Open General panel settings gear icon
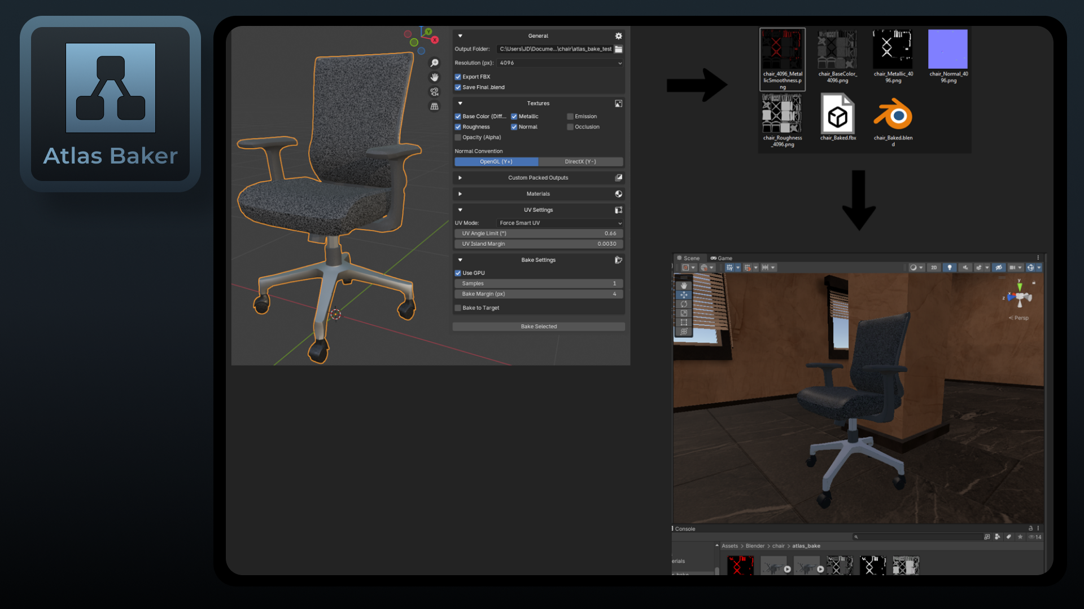1084x609 pixels. [618, 36]
